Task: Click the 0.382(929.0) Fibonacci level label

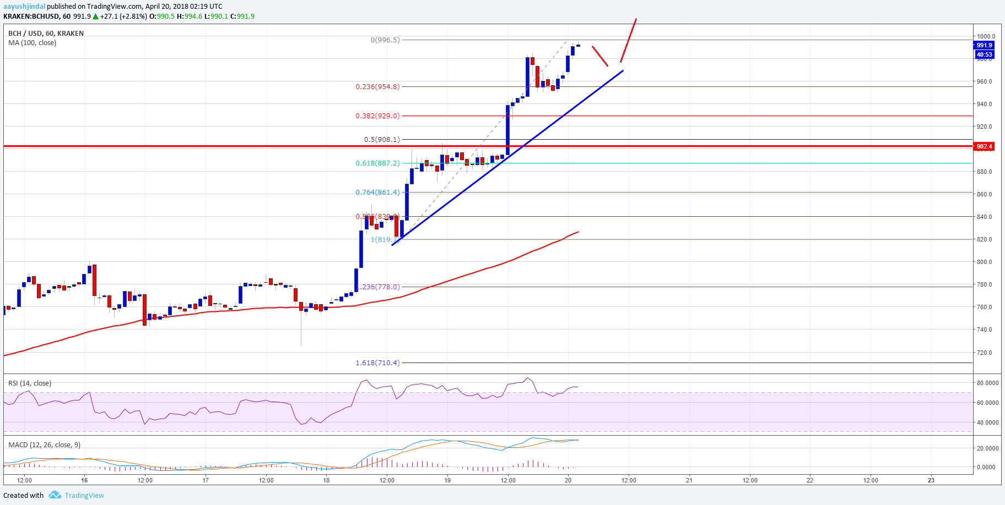Action: pyautogui.click(x=378, y=116)
